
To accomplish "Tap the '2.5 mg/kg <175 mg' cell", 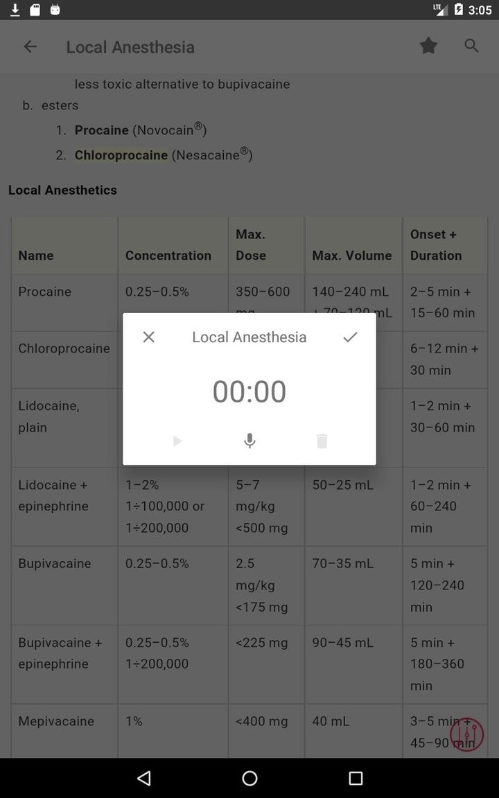I will coord(266,585).
